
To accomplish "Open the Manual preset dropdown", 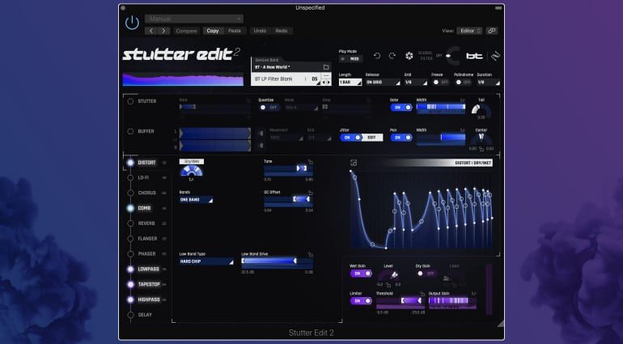I will 194,19.
